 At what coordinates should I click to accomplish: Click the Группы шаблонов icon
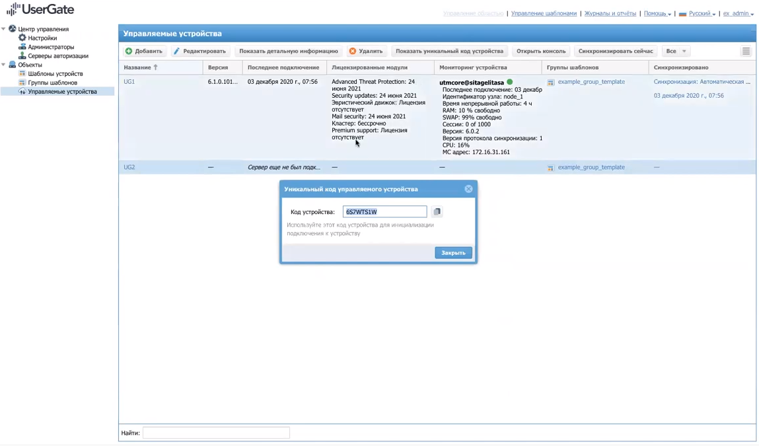pyautogui.click(x=22, y=83)
